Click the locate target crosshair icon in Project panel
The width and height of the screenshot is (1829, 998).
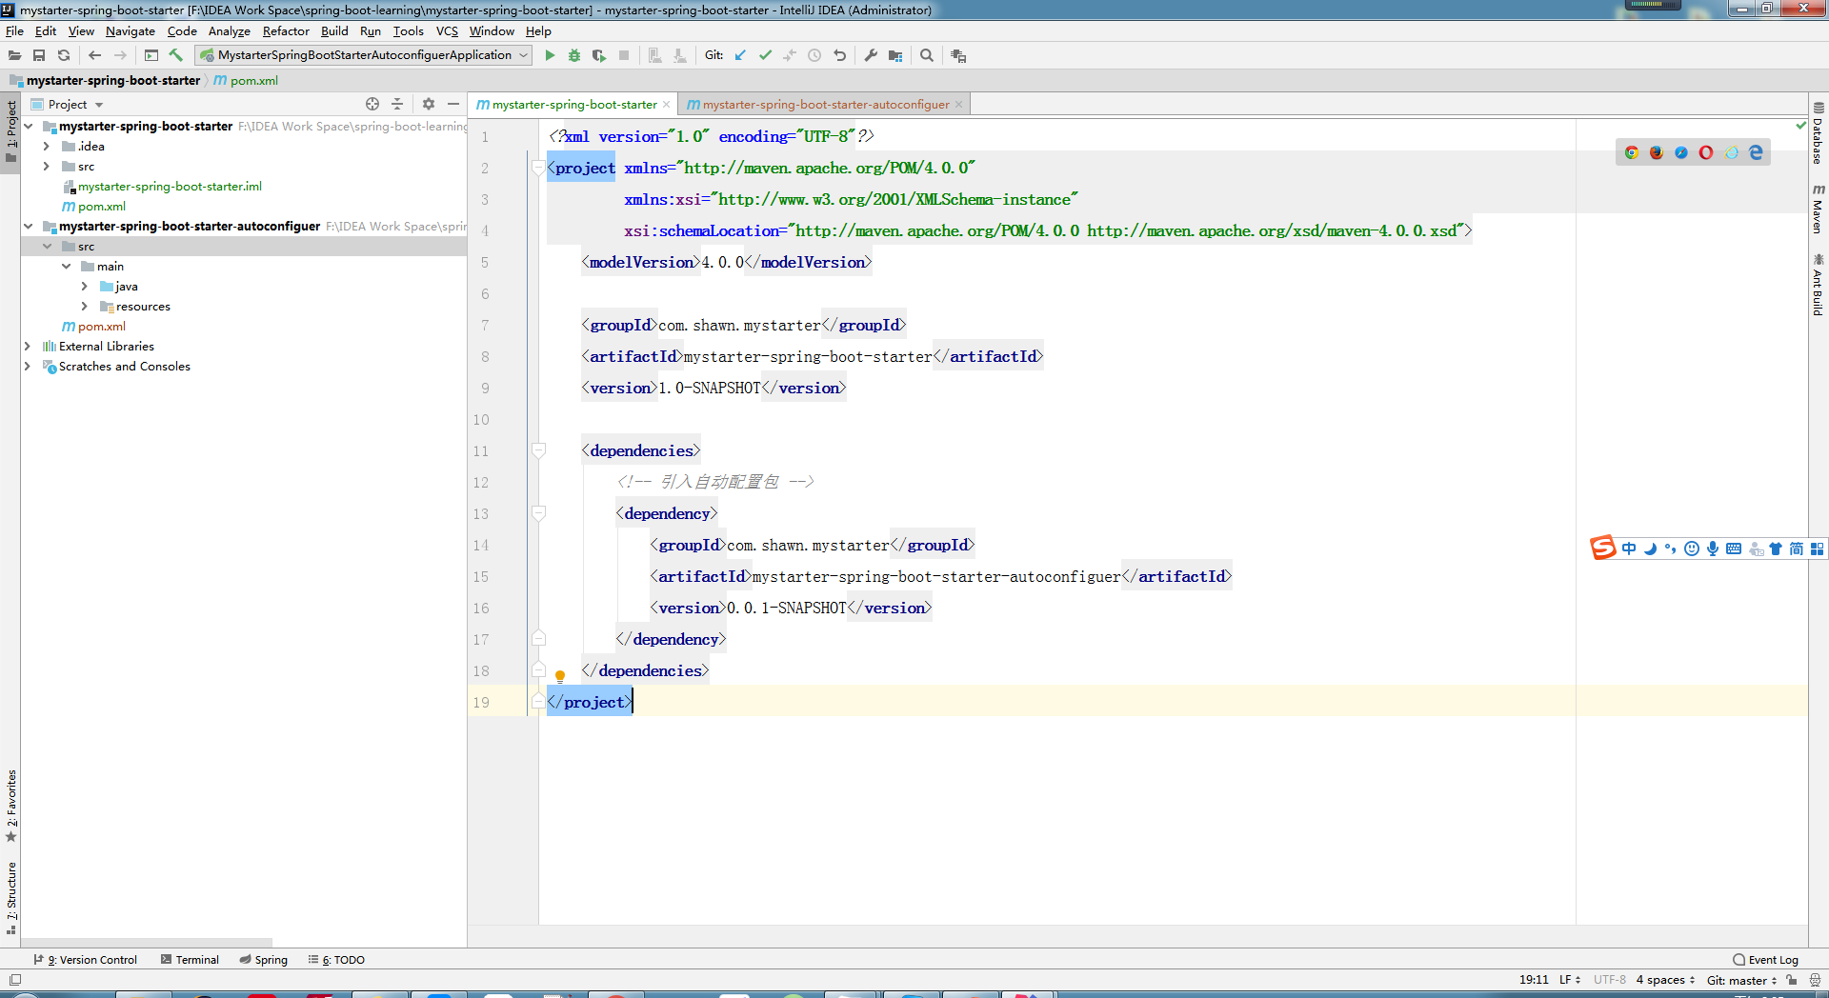click(372, 104)
